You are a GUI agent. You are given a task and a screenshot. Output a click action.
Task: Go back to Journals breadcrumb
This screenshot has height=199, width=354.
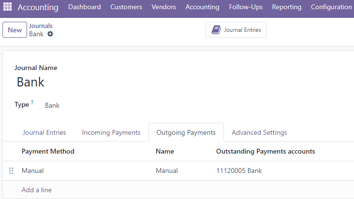[41, 26]
